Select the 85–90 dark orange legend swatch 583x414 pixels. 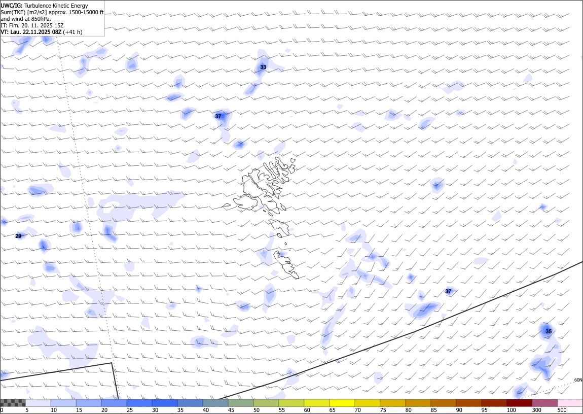(x=443, y=403)
